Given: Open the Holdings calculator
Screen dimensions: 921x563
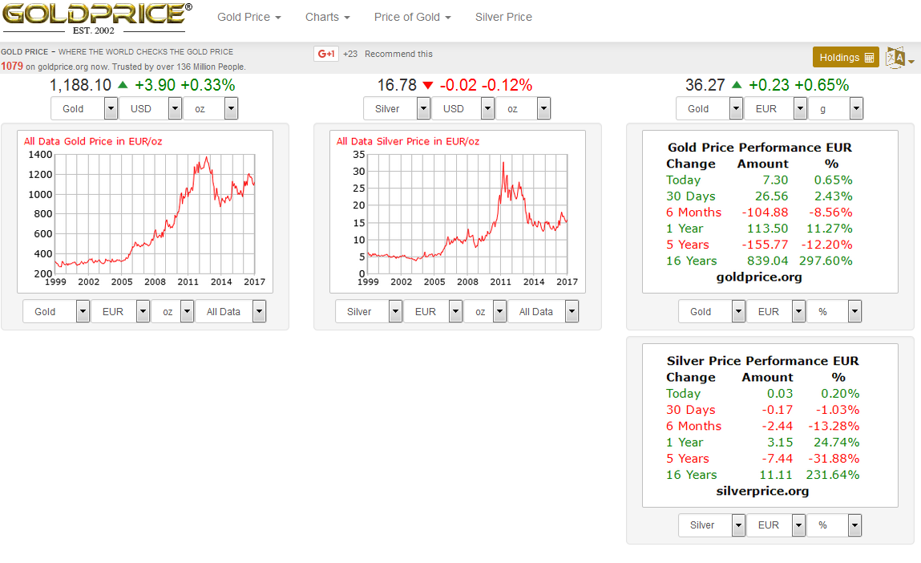Looking at the screenshot, I should pos(846,58).
